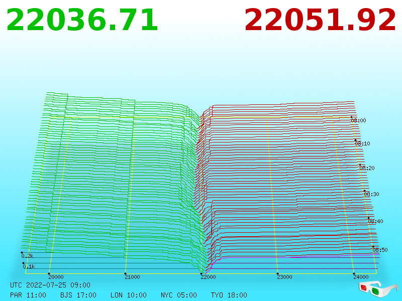Image resolution: width=402 pixels, height=301 pixels.
Task: Click the 0.2k depth axis label
Action: pyautogui.click(x=27, y=256)
